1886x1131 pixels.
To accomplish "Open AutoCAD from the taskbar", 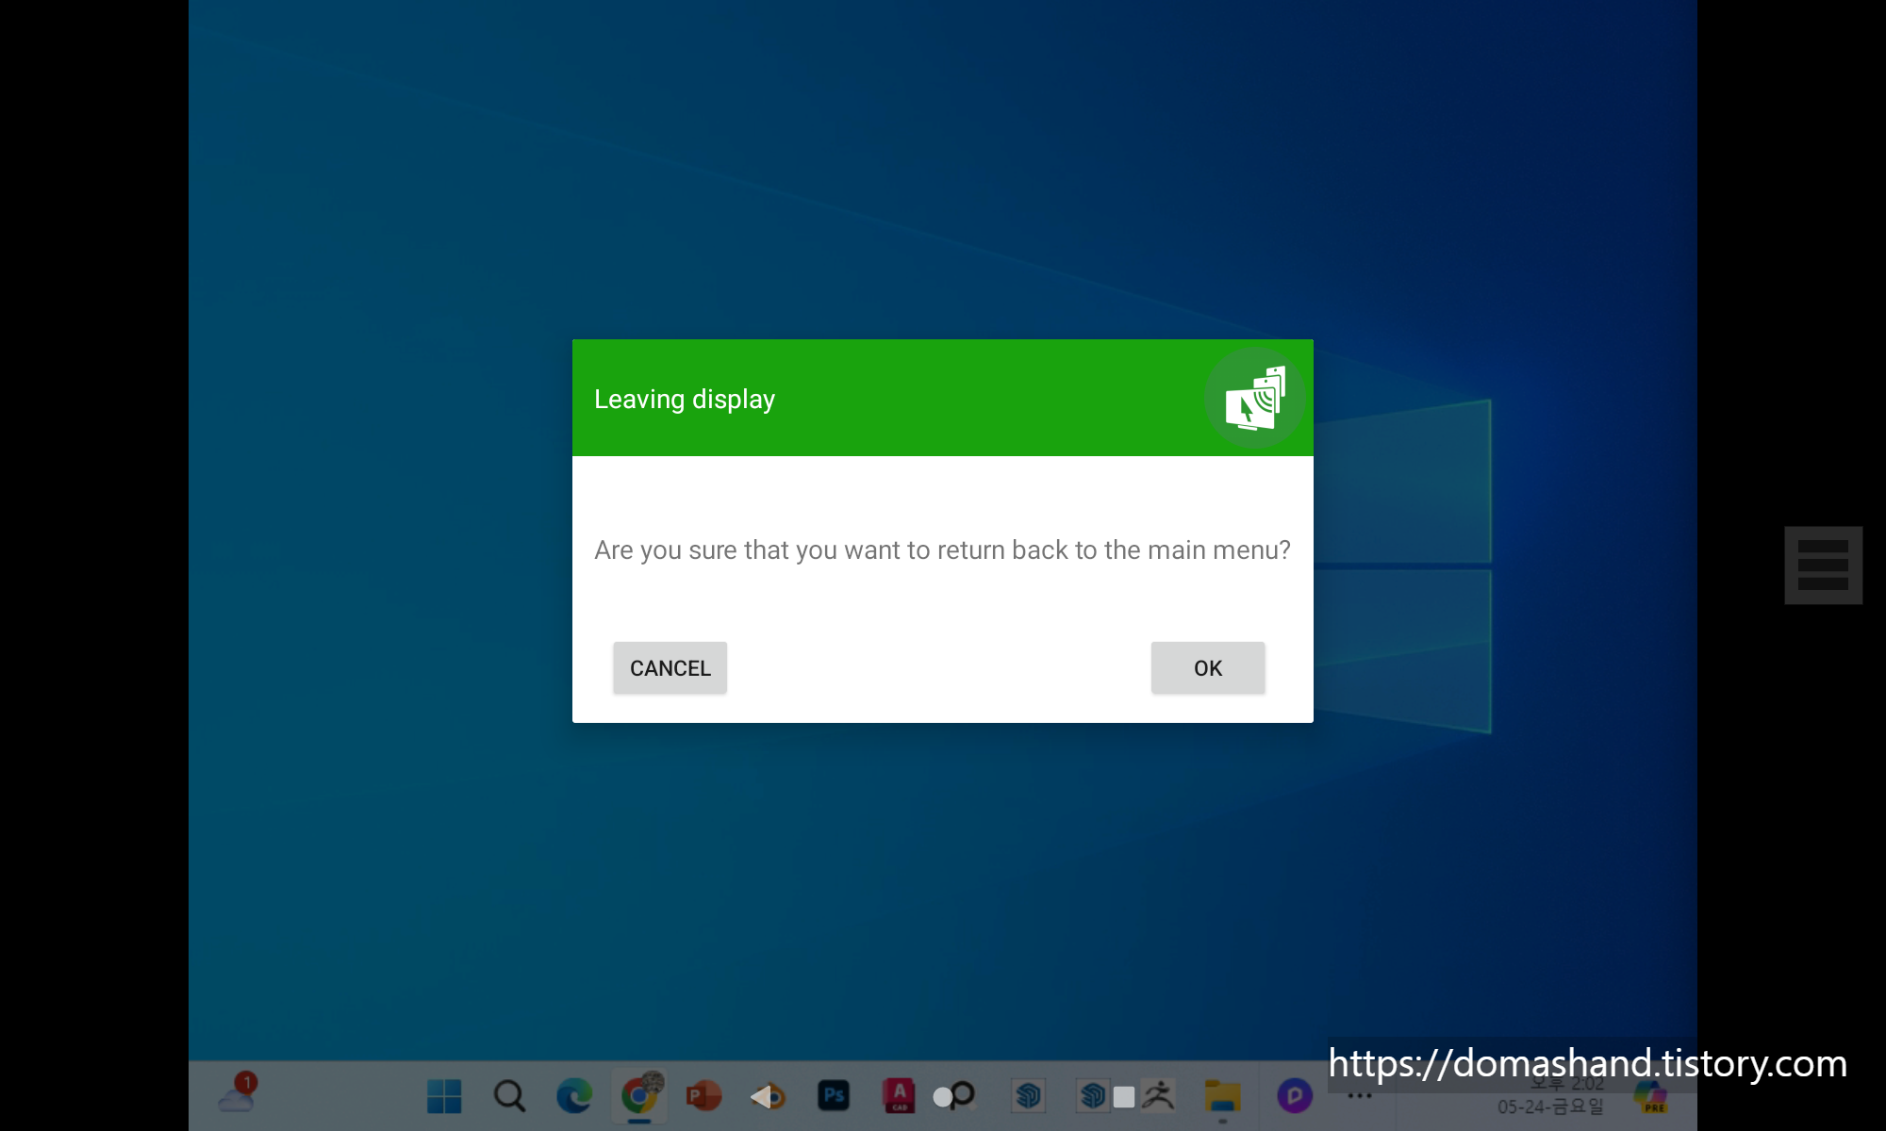I will pos(899,1095).
